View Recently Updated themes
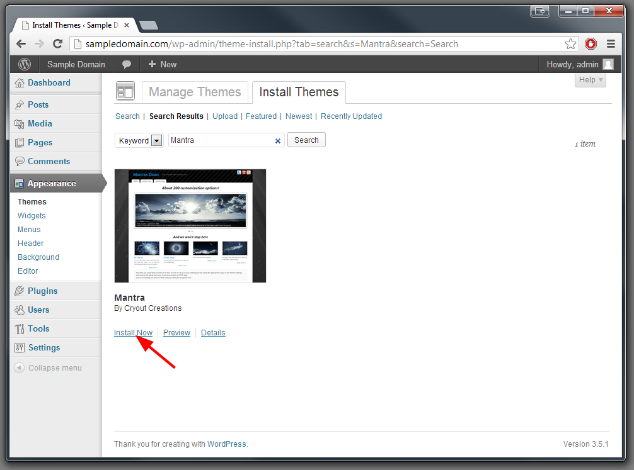The image size is (634, 470). pos(352,116)
